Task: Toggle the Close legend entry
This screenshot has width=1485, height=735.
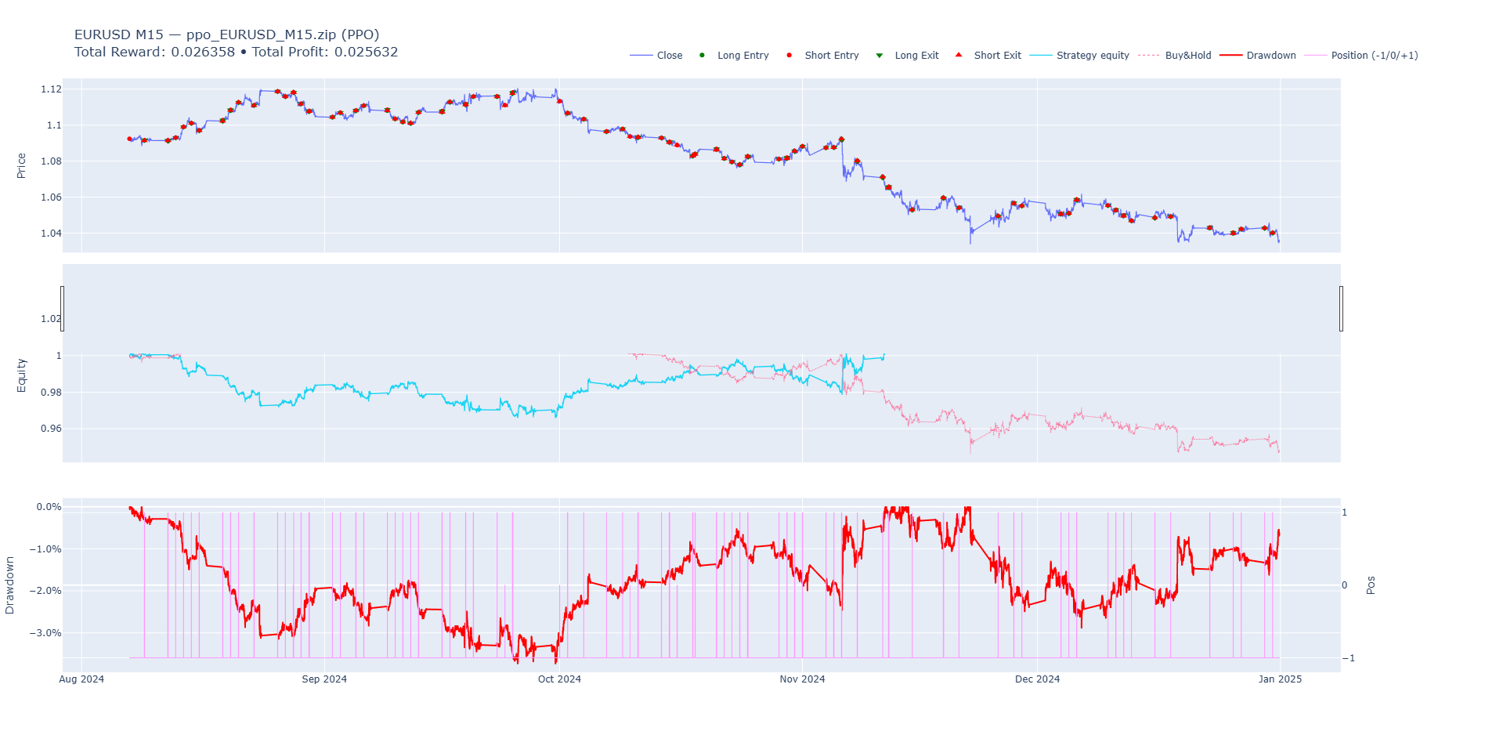Action: coord(656,56)
